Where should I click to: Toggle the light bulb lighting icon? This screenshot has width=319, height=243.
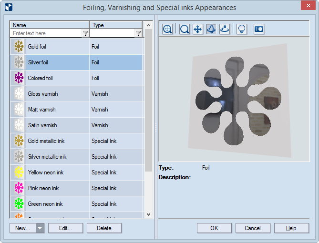[242, 29]
